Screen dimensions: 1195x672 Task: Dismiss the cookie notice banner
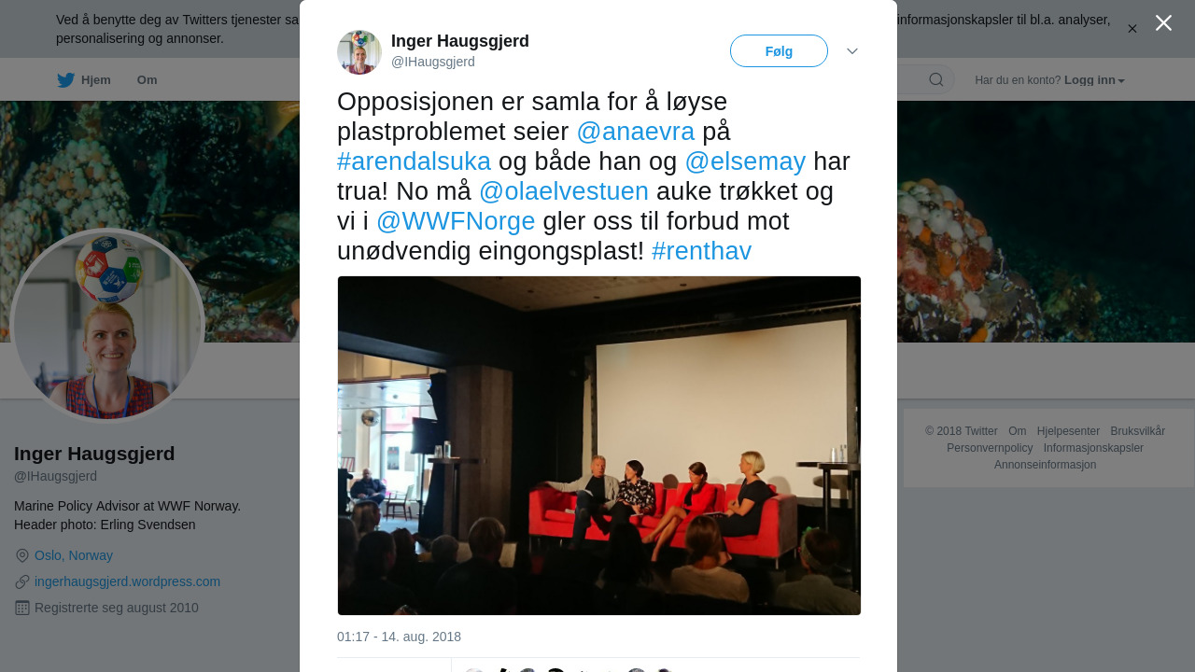click(x=1132, y=29)
